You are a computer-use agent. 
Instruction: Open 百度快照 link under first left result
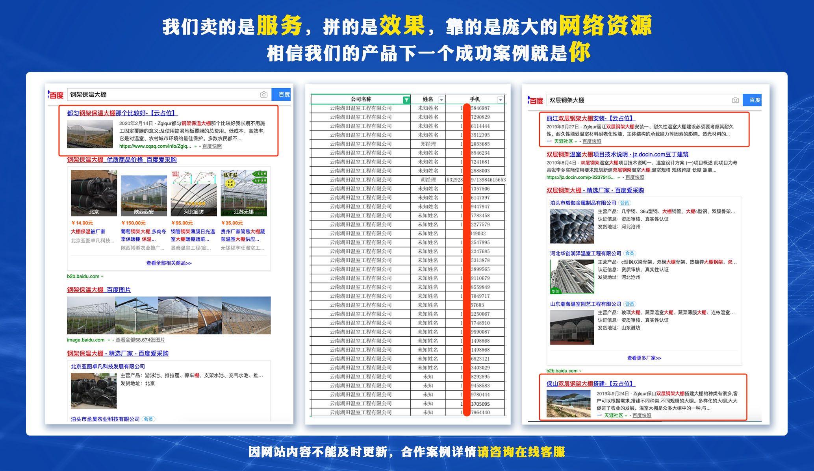click(x=212, y=146)
